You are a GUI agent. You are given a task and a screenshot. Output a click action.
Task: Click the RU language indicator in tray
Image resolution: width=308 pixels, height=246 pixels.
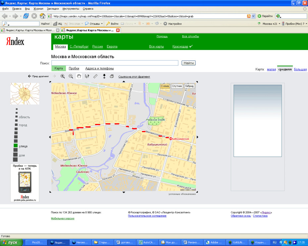(275, 242)
